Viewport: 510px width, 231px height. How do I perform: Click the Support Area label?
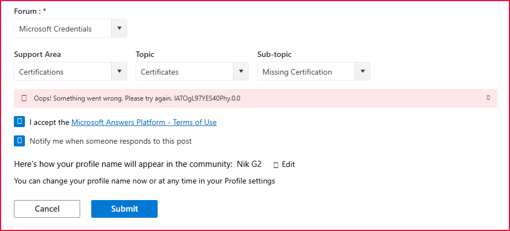pyautogui.click(x=38, y=54)
